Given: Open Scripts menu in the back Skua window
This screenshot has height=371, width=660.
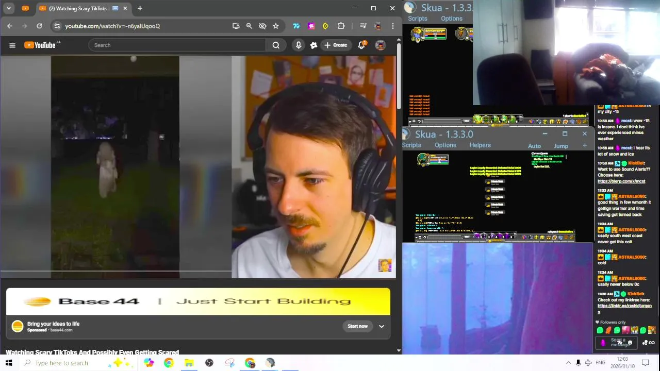Looking at the screenshot, I should pos(418,19).
